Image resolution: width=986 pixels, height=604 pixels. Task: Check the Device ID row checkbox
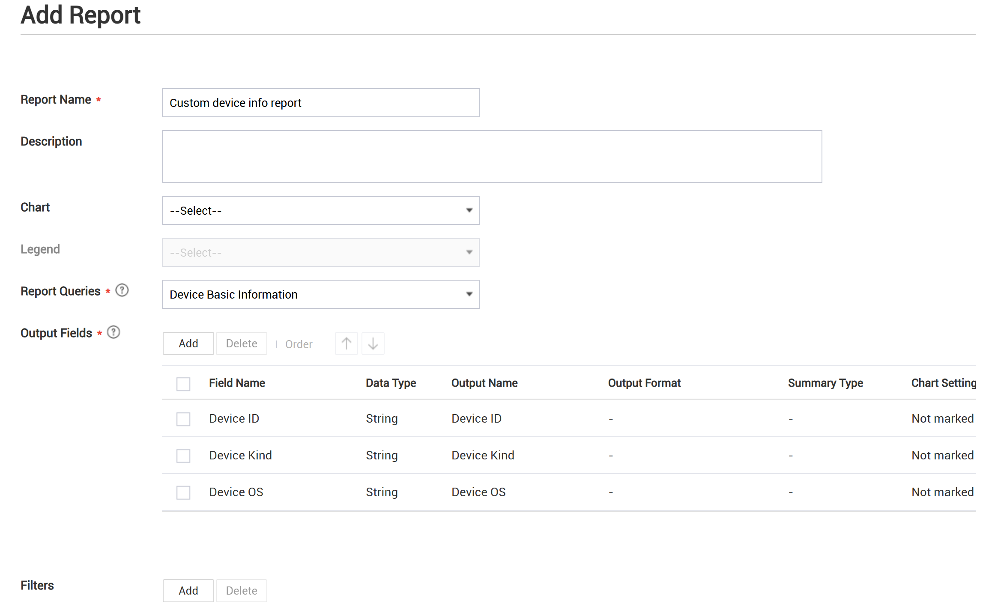point(183,419)
